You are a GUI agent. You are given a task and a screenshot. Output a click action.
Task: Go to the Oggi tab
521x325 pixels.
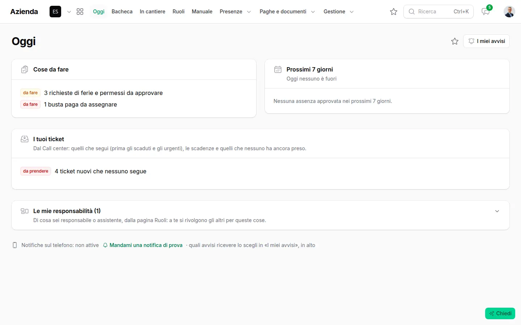(x=99, y=12)
